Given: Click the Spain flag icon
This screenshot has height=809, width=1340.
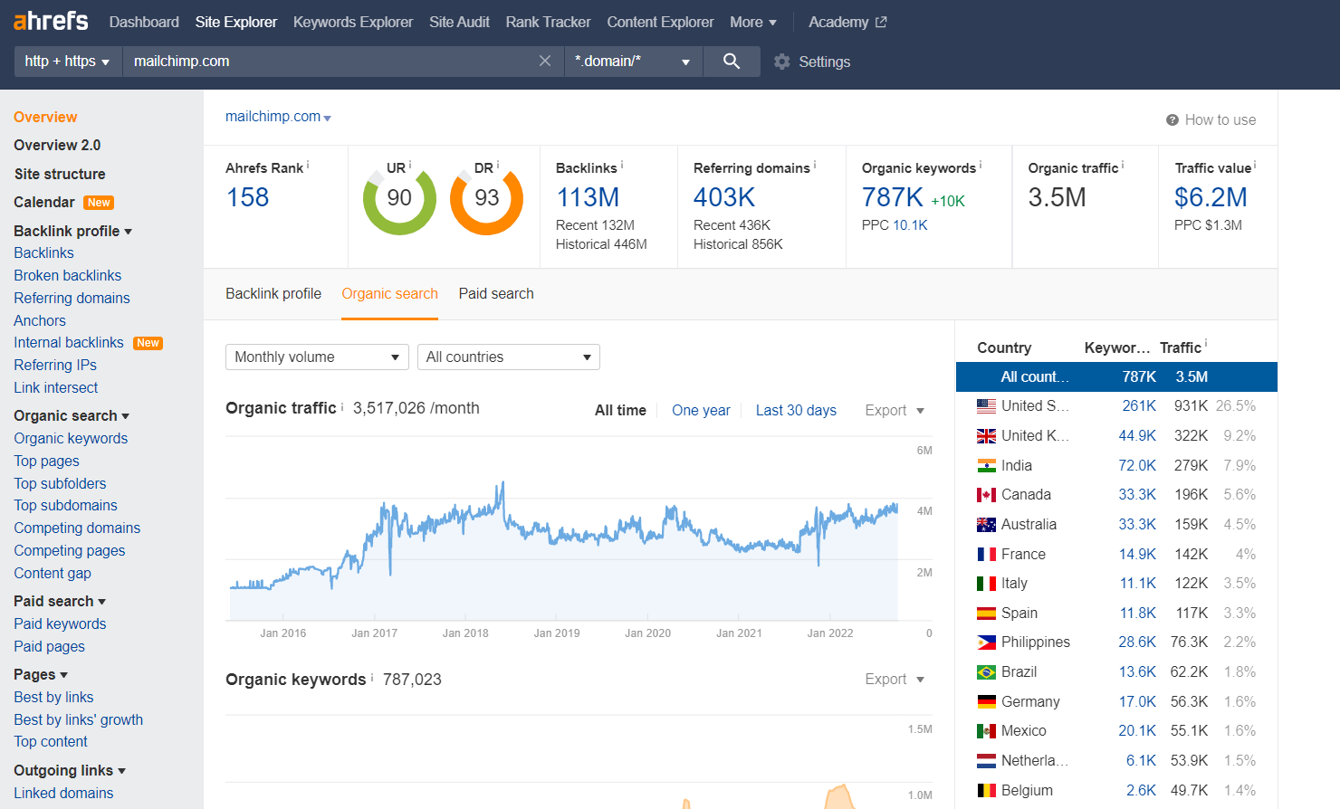Looking at the screenshot, I should coord(987,613).
